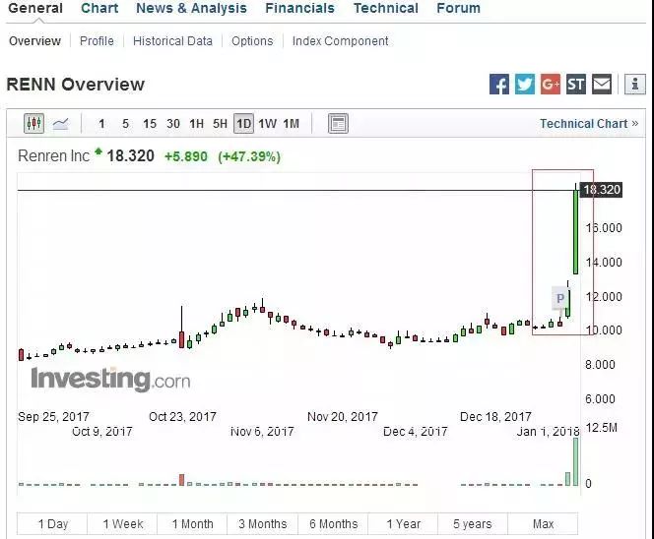Viewport: 654px width, 539px height.
Task: Open the Chart tab
Action: 99,8
